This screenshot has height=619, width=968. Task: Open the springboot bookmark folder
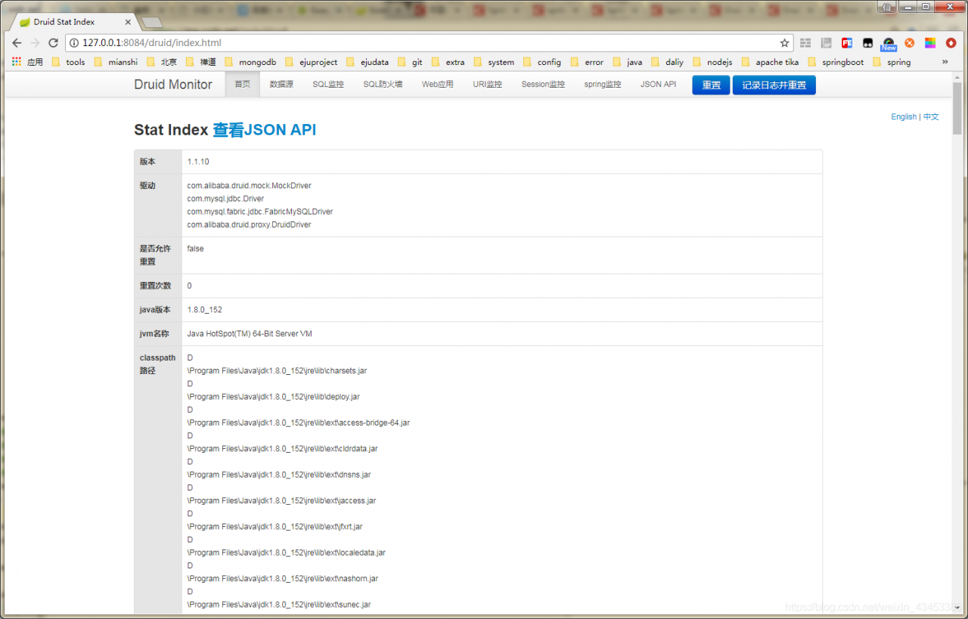point(836,62)
